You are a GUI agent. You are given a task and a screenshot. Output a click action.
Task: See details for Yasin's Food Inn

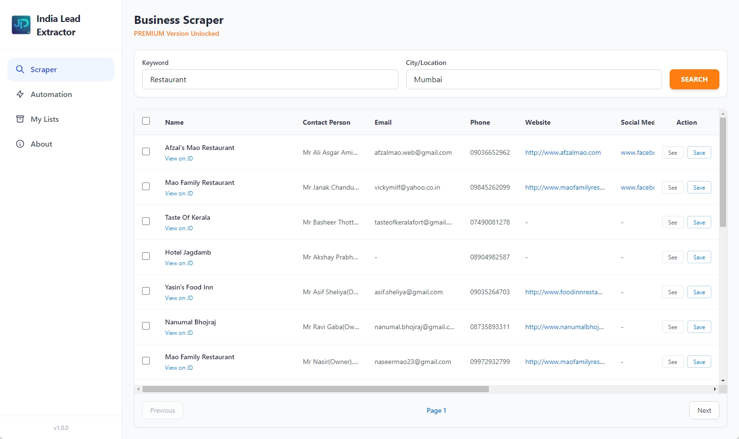[x=672, y=291]
